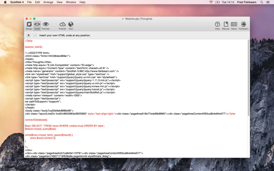
Task: Open Spotlight search in menu bar
Action: pyautogui.click(x=261, y=2)
